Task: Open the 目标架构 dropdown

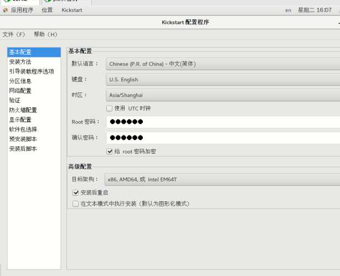Action: [222, 179]
